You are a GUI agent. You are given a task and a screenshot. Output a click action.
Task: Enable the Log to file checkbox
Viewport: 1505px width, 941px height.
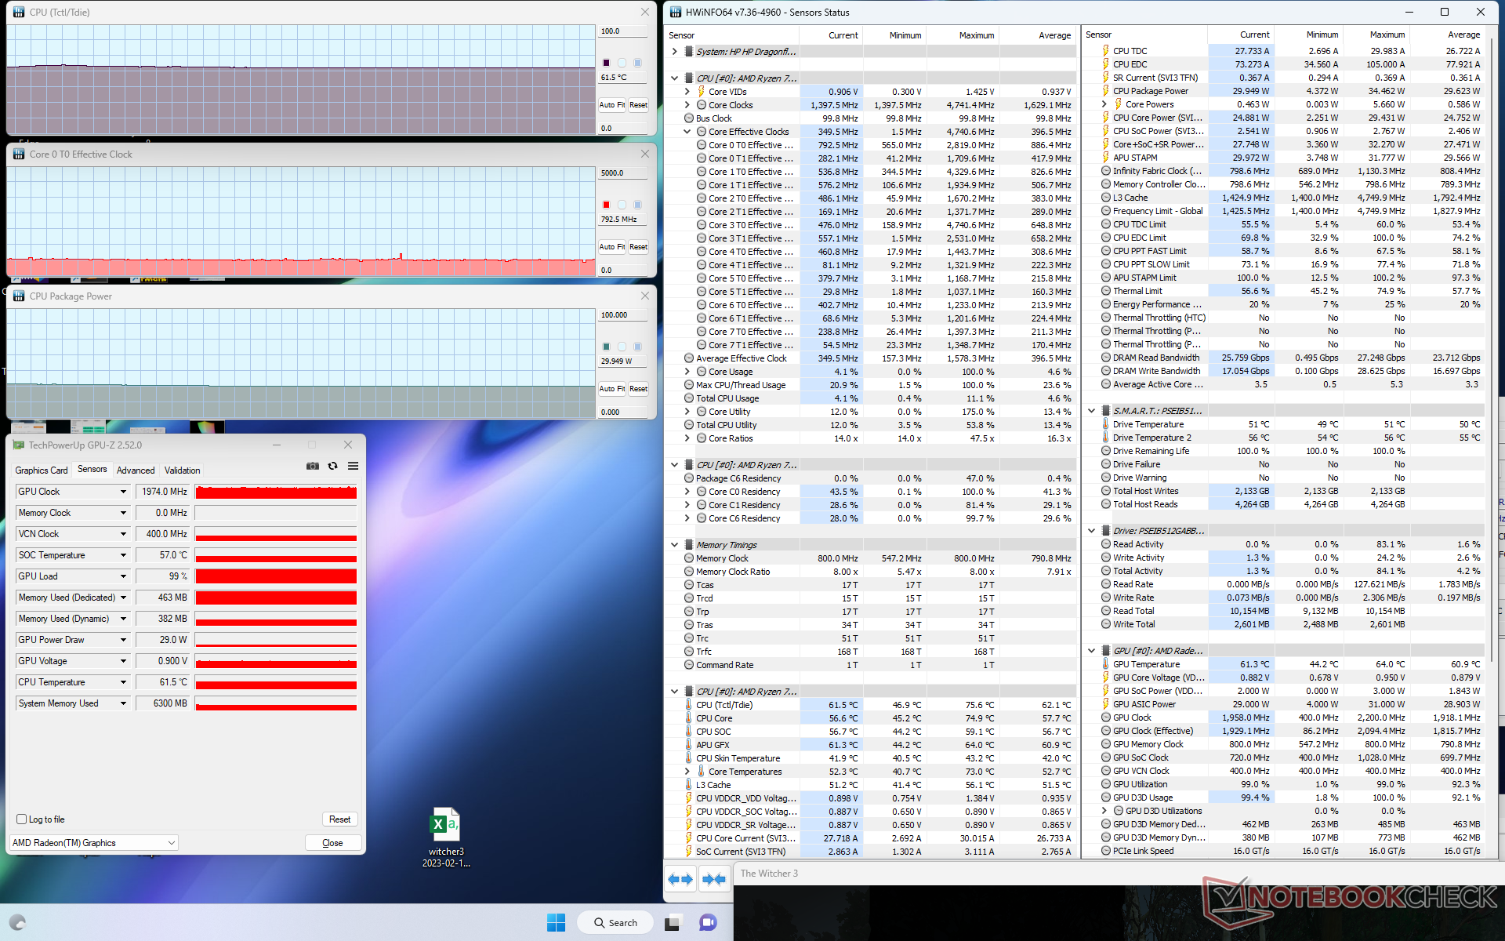coord(22,819)
